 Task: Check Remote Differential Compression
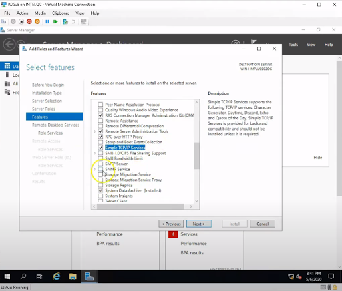(x=100, y=126)
